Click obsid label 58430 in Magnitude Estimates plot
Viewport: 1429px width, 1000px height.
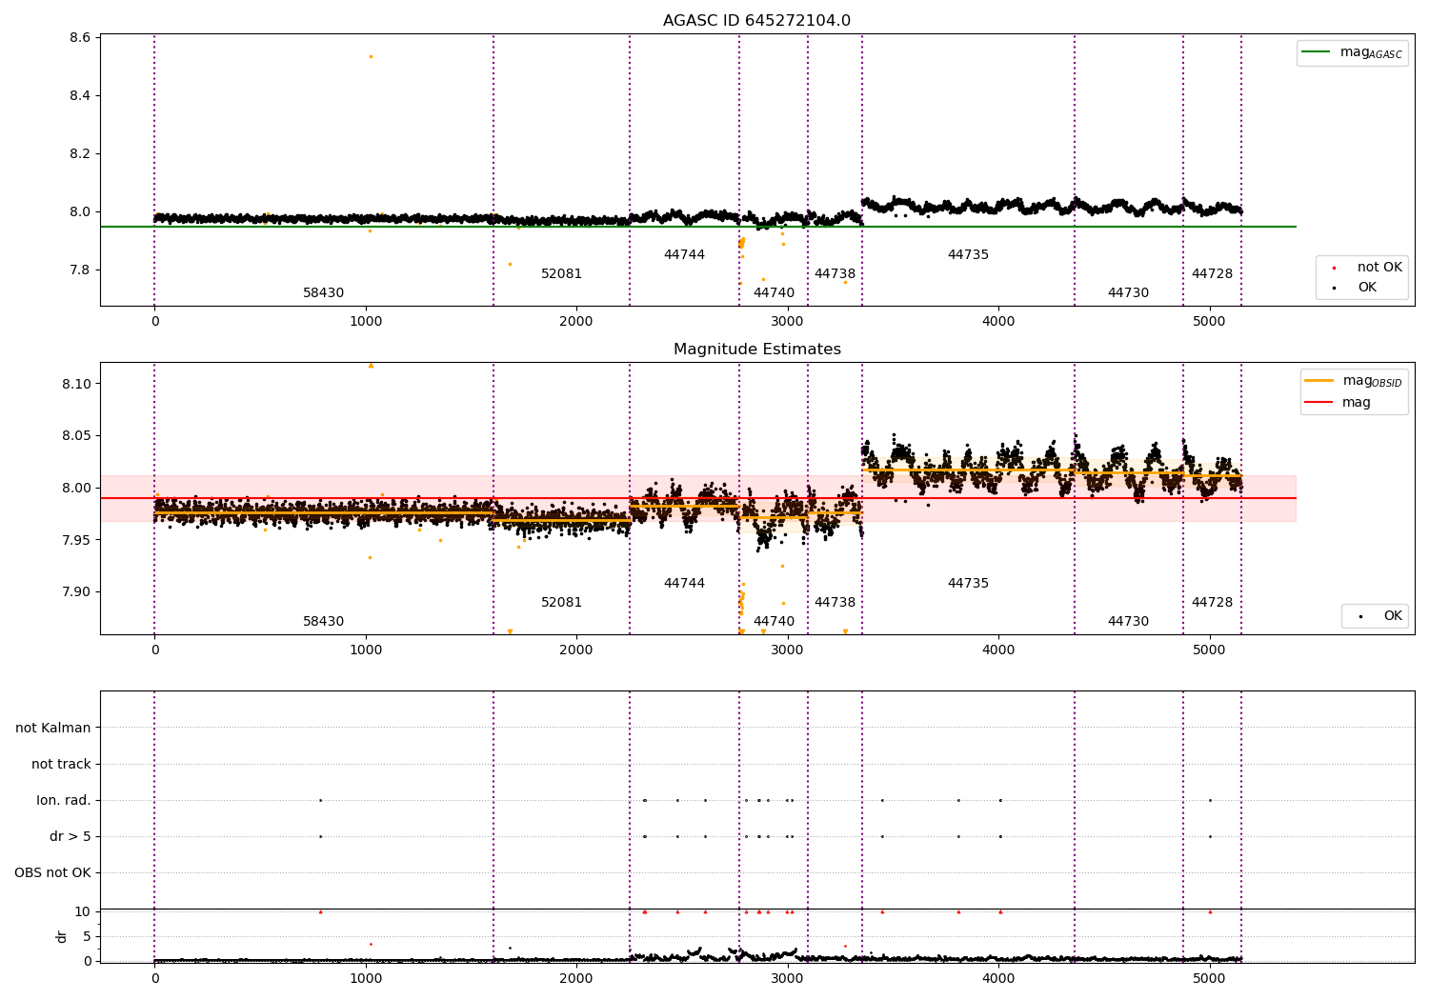(x=324, y=622)
